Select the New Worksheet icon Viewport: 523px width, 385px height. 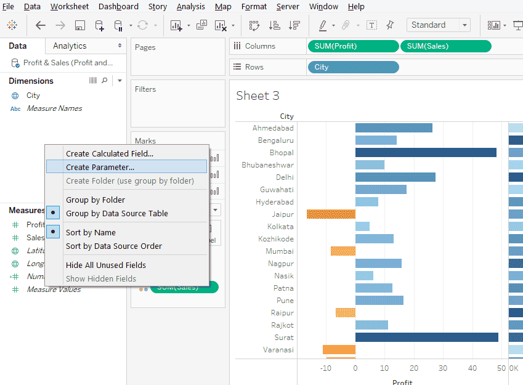coord(175,25)
